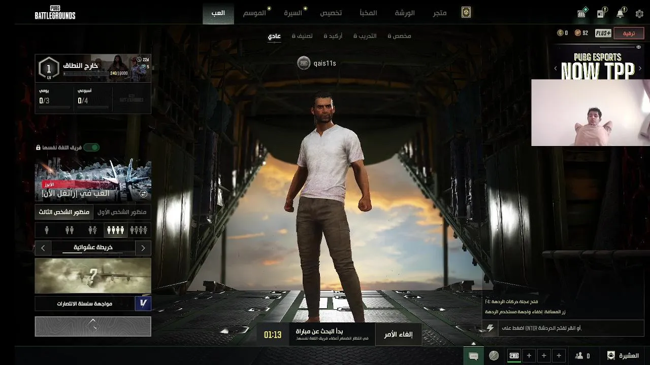Click the lightning bolt chat icon
This screenshot has height=365, width=650.
(490, 328)
